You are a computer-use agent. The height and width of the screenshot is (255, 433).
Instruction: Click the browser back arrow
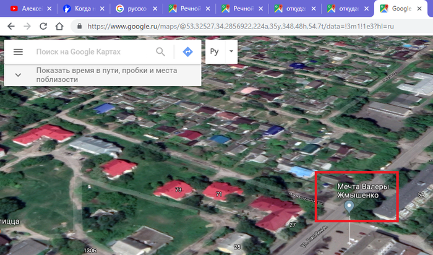click(x=10, y=27)
